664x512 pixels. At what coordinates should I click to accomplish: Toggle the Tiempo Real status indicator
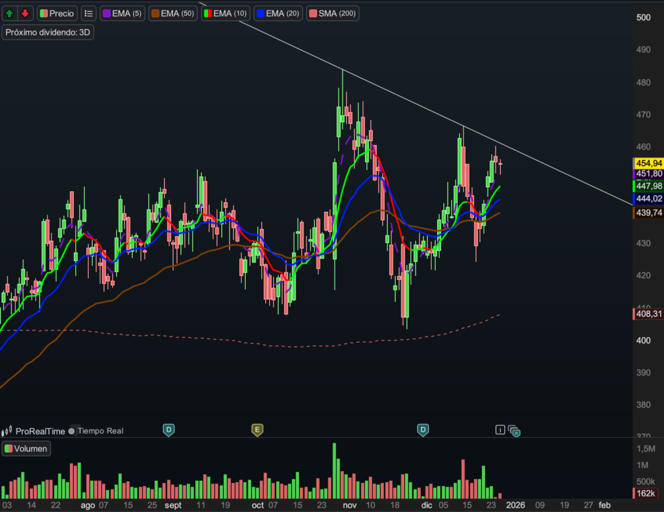pos(72,431)
